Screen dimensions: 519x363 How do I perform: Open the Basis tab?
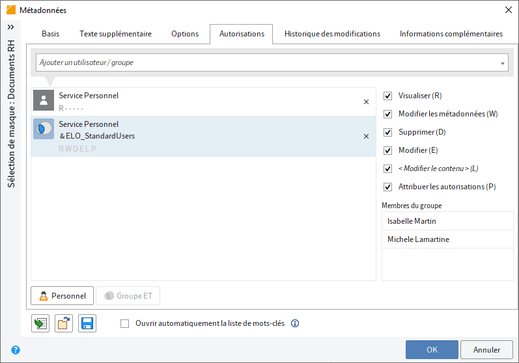point(51,34)
